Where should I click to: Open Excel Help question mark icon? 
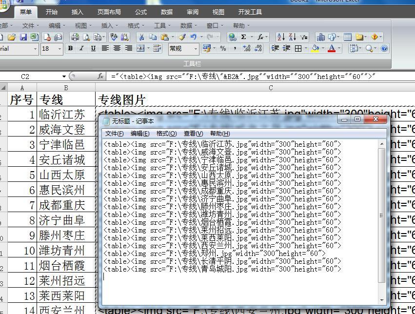click(384, 48)
